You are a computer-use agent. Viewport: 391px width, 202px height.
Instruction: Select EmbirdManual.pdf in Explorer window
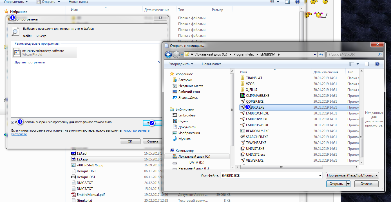point(91,195)
